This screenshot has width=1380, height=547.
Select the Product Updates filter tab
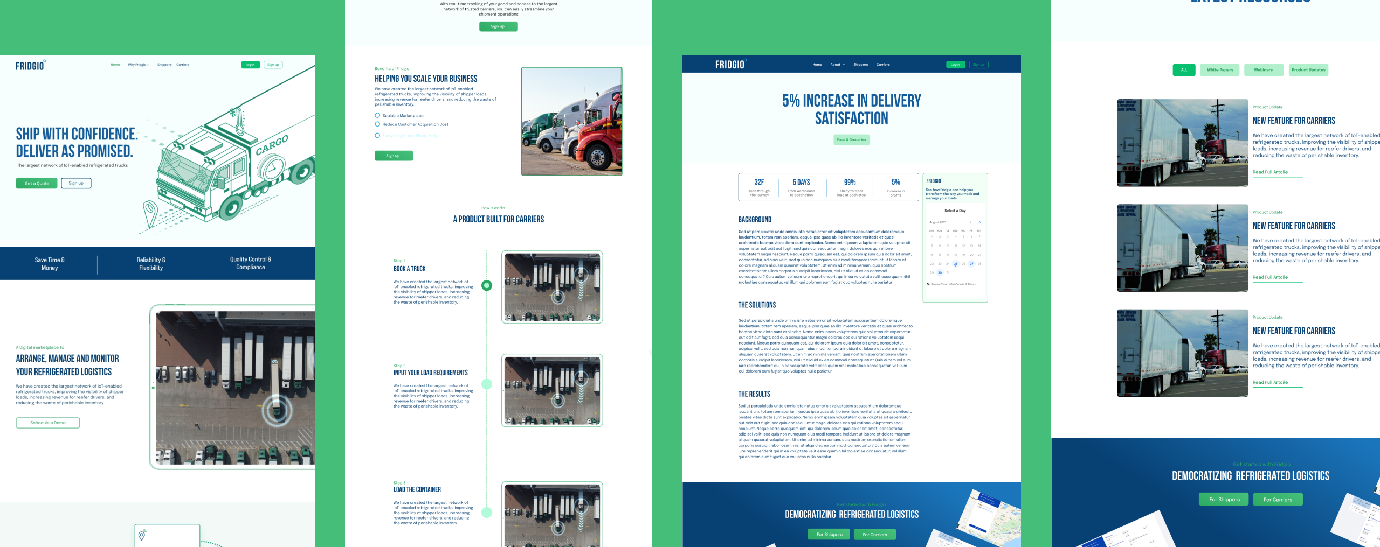tap(1308, 70)
